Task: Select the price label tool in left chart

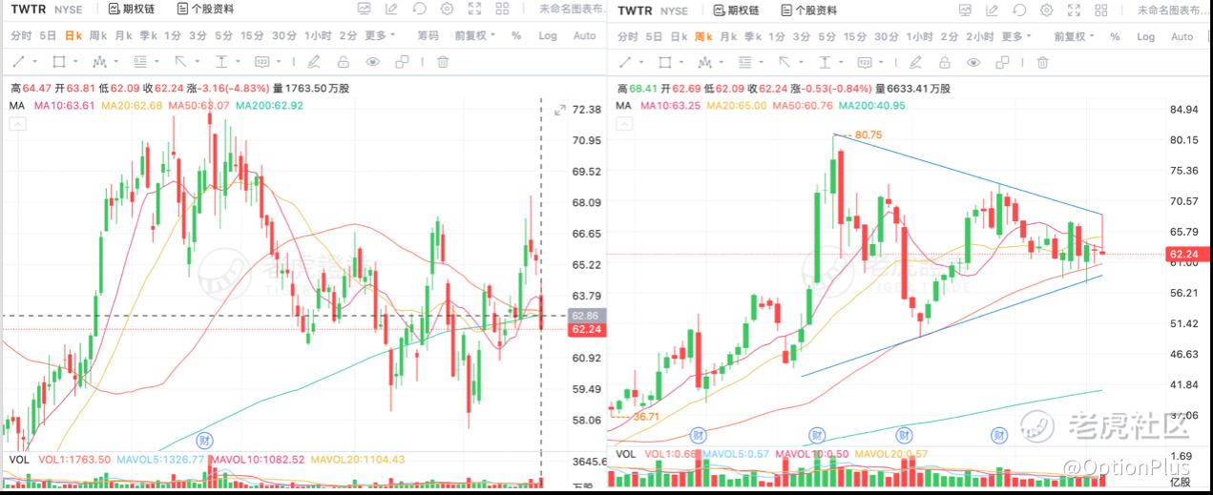Action: pyautogui.click(x=262, y=62)
